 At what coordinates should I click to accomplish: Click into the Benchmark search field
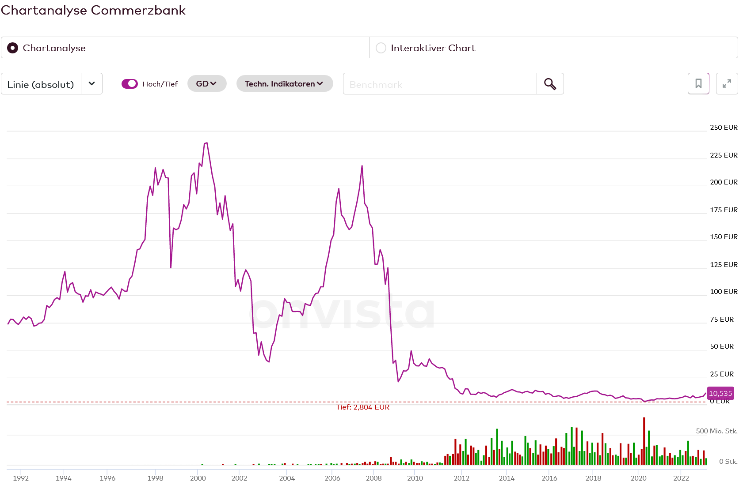439,84
